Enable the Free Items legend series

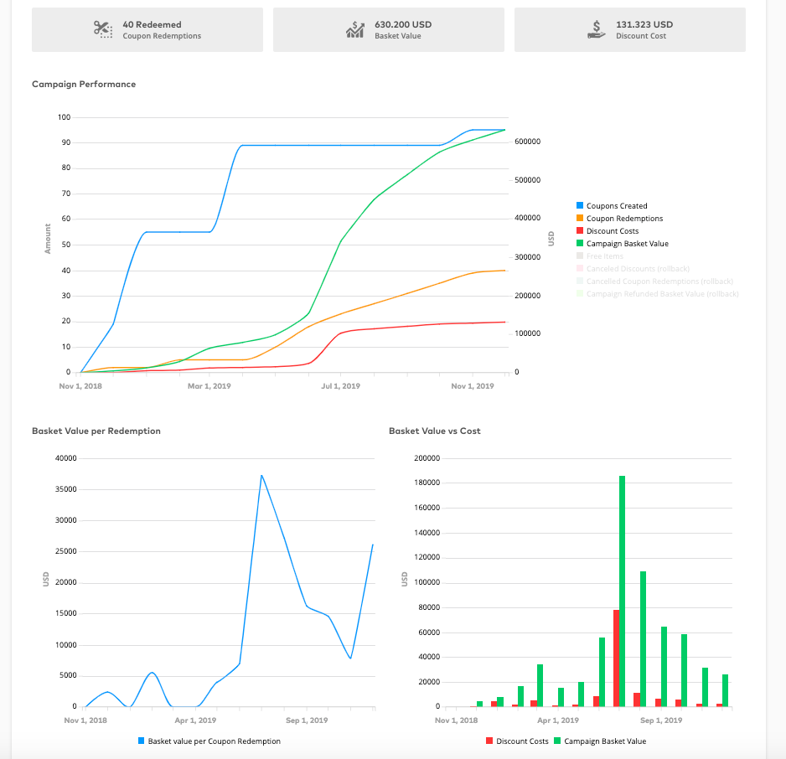tap(600, 256)
